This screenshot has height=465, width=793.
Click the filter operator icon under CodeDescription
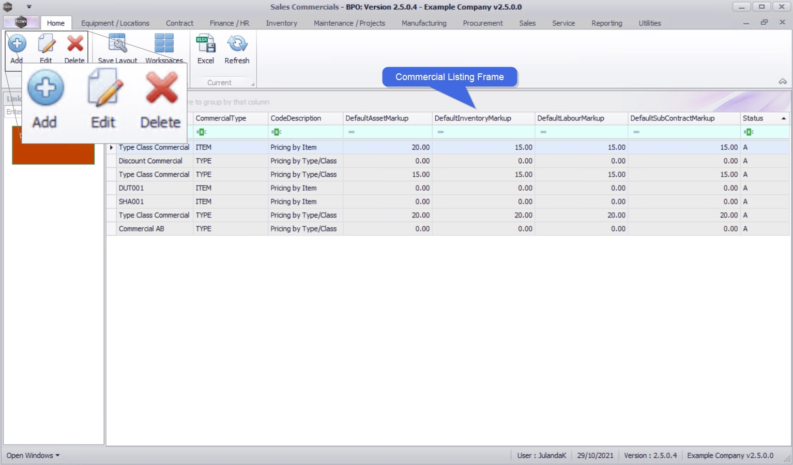coord(276,132)
